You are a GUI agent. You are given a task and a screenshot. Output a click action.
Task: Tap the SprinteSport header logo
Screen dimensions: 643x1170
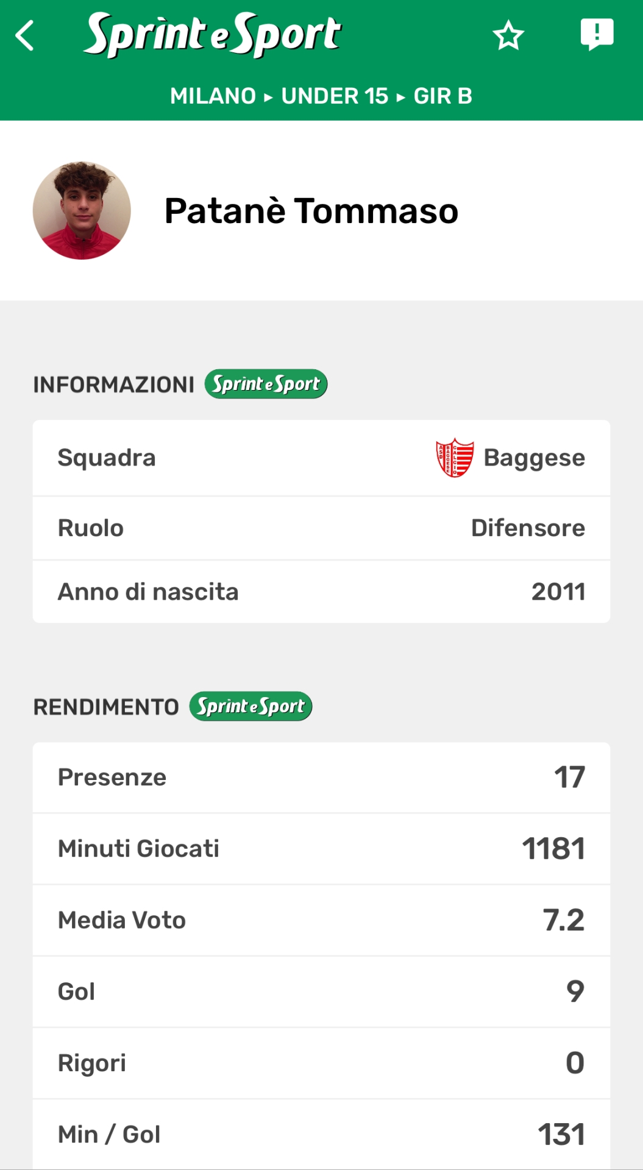pyautogui.click(x=212, y=35)
